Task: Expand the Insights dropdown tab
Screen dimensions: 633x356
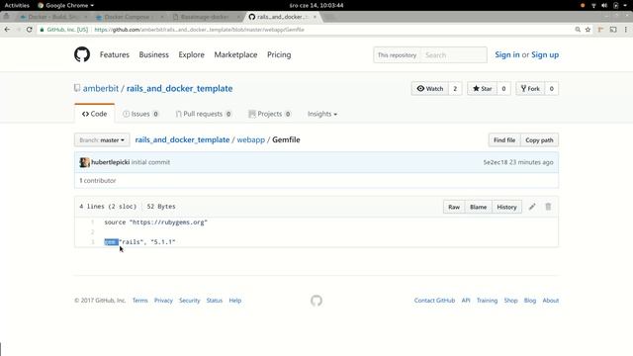Action: tap(322, 114)
